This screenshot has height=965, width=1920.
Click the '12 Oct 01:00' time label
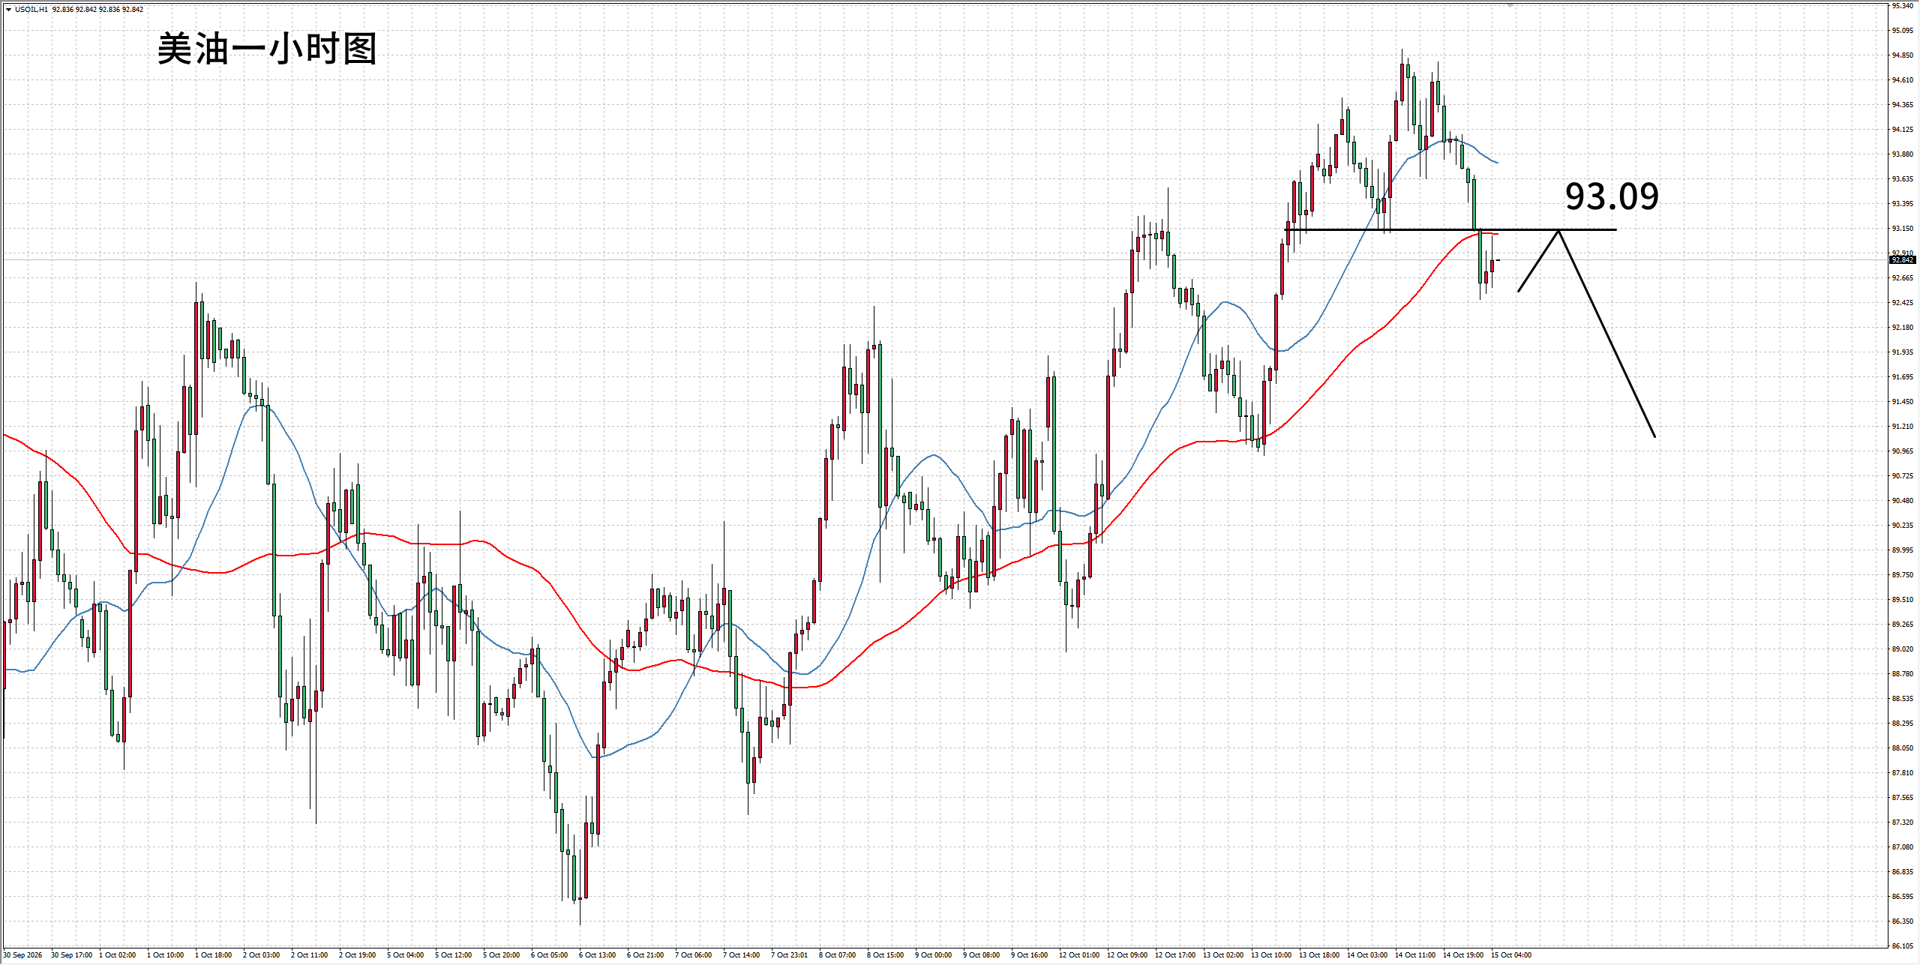(x=1079, y=955)
